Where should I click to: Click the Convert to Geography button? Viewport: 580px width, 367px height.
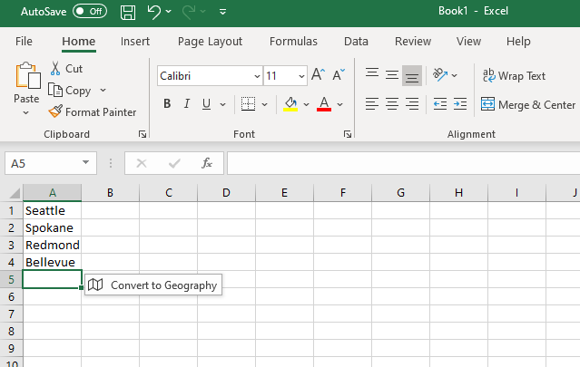tap(153, 285)
